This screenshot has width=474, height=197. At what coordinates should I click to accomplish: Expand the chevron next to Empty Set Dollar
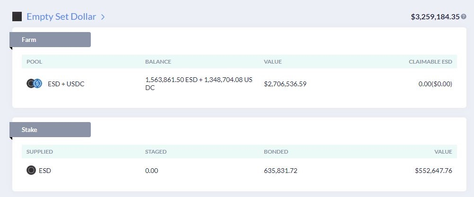pyautogui.click(x=103, y=17)
